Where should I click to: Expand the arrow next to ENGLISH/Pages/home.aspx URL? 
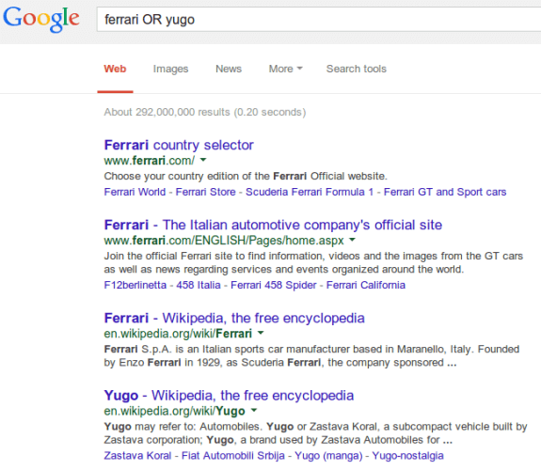tap(352, 240)
